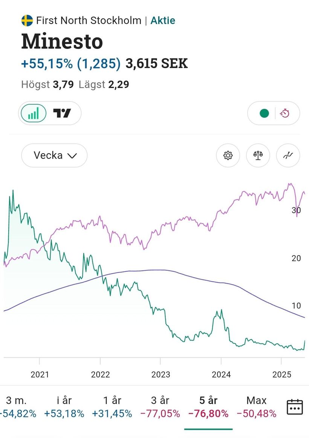Click the Minesto stock title
This screenshot has width=309, height=438.
[62, 41]
